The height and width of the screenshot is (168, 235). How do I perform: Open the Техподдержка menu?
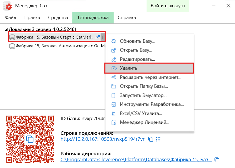coord(93,18)
